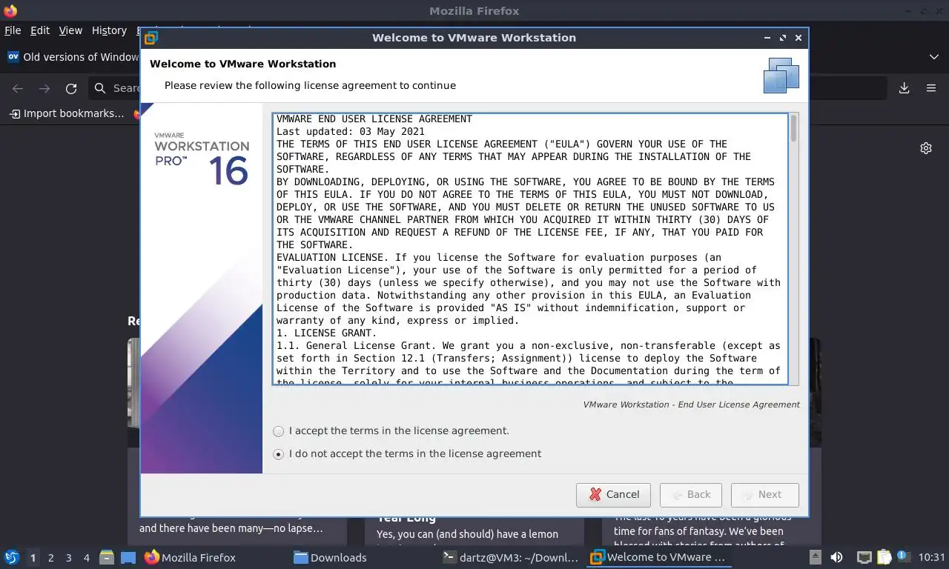Open new tab page settings gear in Firefox
949x569 pixels.
[x=926, y=148]
